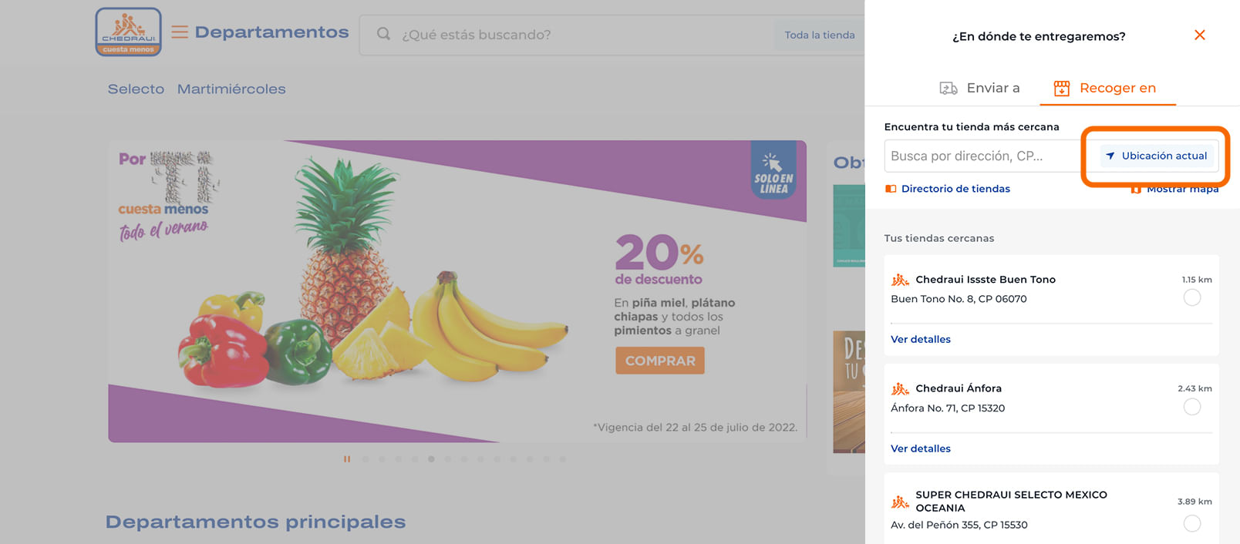The image size is (1240, 544).
Task: Choose Super Chedraui Selecto Mexico Oceania radio
Action: click(1192, 524)
